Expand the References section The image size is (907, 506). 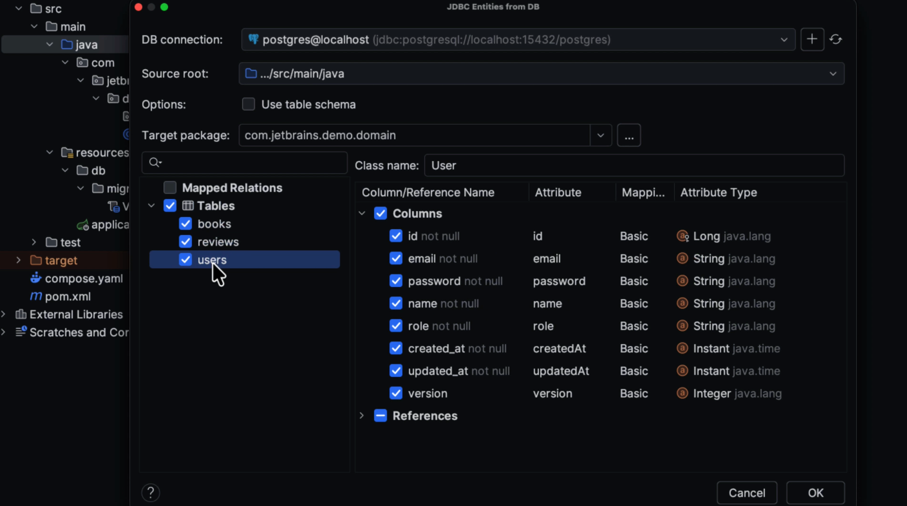361,415
